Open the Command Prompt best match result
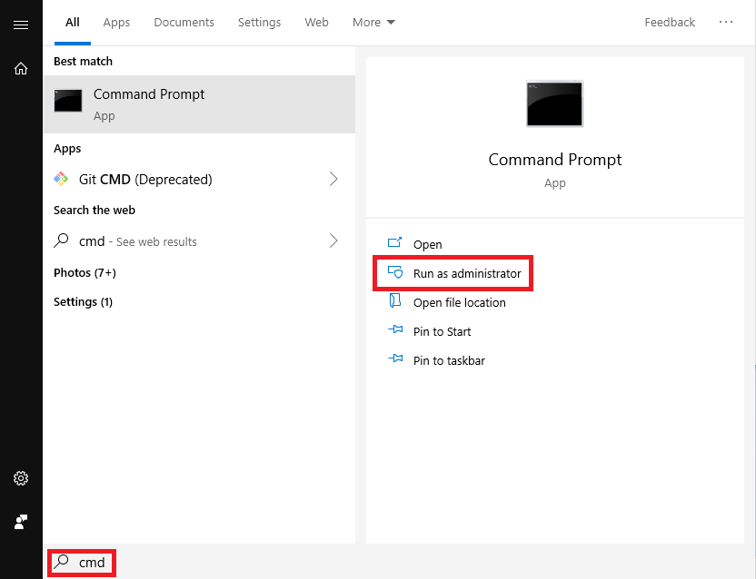The image size is (756, 579). coord(199,104)
